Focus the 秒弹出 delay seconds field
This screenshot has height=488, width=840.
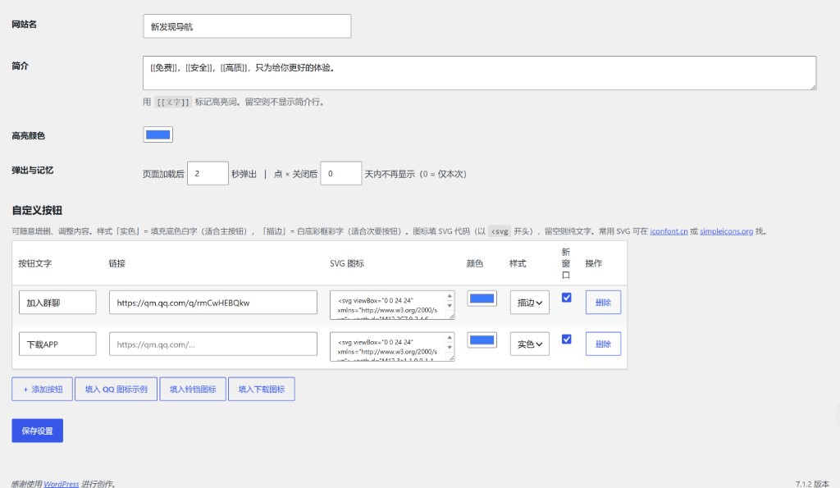click(208, 174)
